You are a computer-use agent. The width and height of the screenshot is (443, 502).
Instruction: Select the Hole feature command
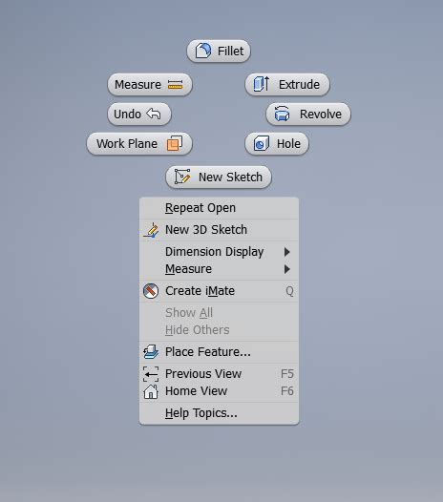(x=277, y=144)
